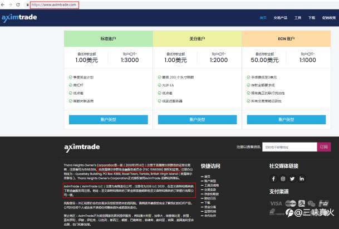
Task: Click the check icon beside 允许 EA
Action: 160,85
